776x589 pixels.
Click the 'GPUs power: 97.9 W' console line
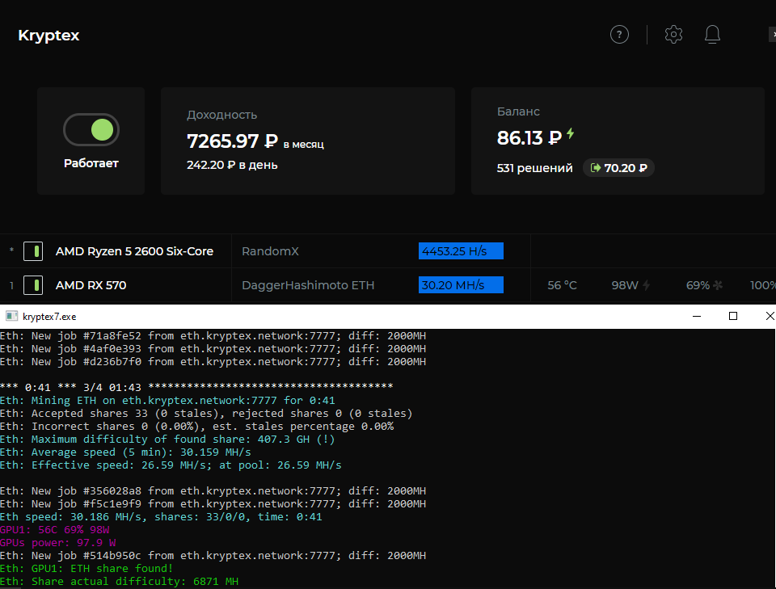coord(58,543)
